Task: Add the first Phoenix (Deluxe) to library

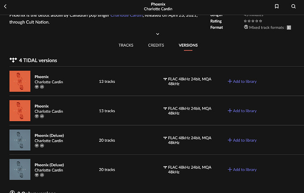Action: coord(242,140)
